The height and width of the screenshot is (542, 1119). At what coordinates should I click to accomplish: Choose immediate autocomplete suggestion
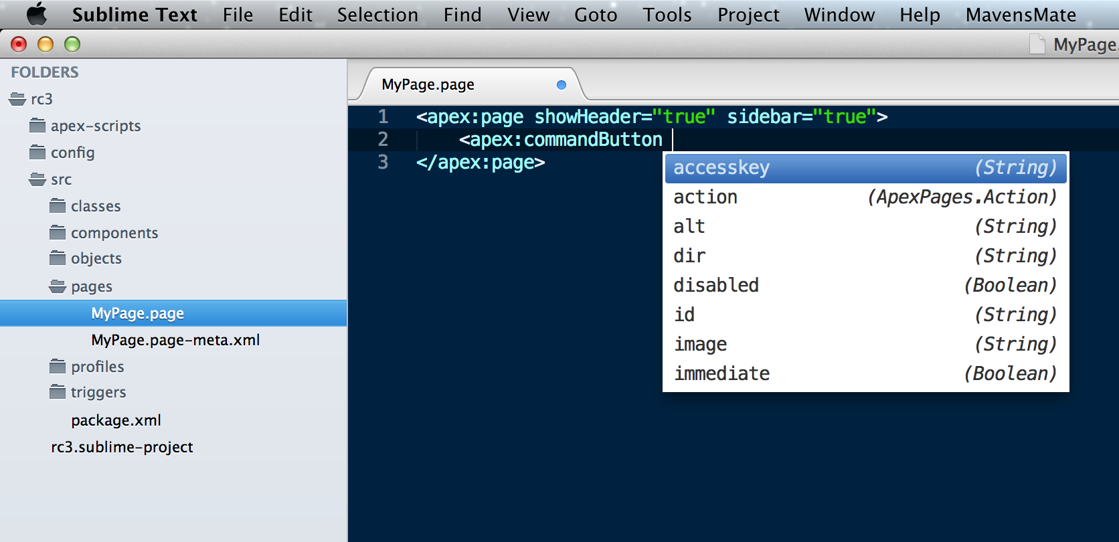(x=865, y=374)
